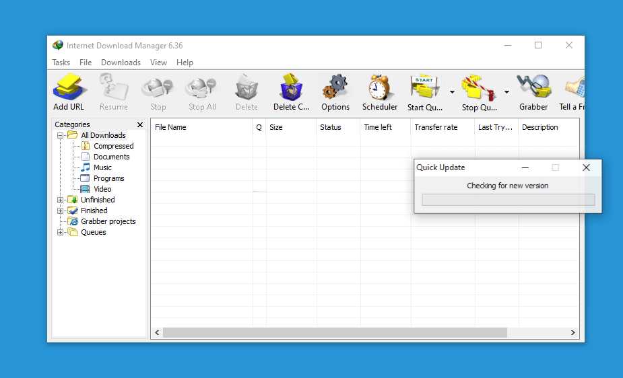Select the Grabber projects tree label
The height and width of the screenshot is (378, 623).
click(x=108, y=221)
